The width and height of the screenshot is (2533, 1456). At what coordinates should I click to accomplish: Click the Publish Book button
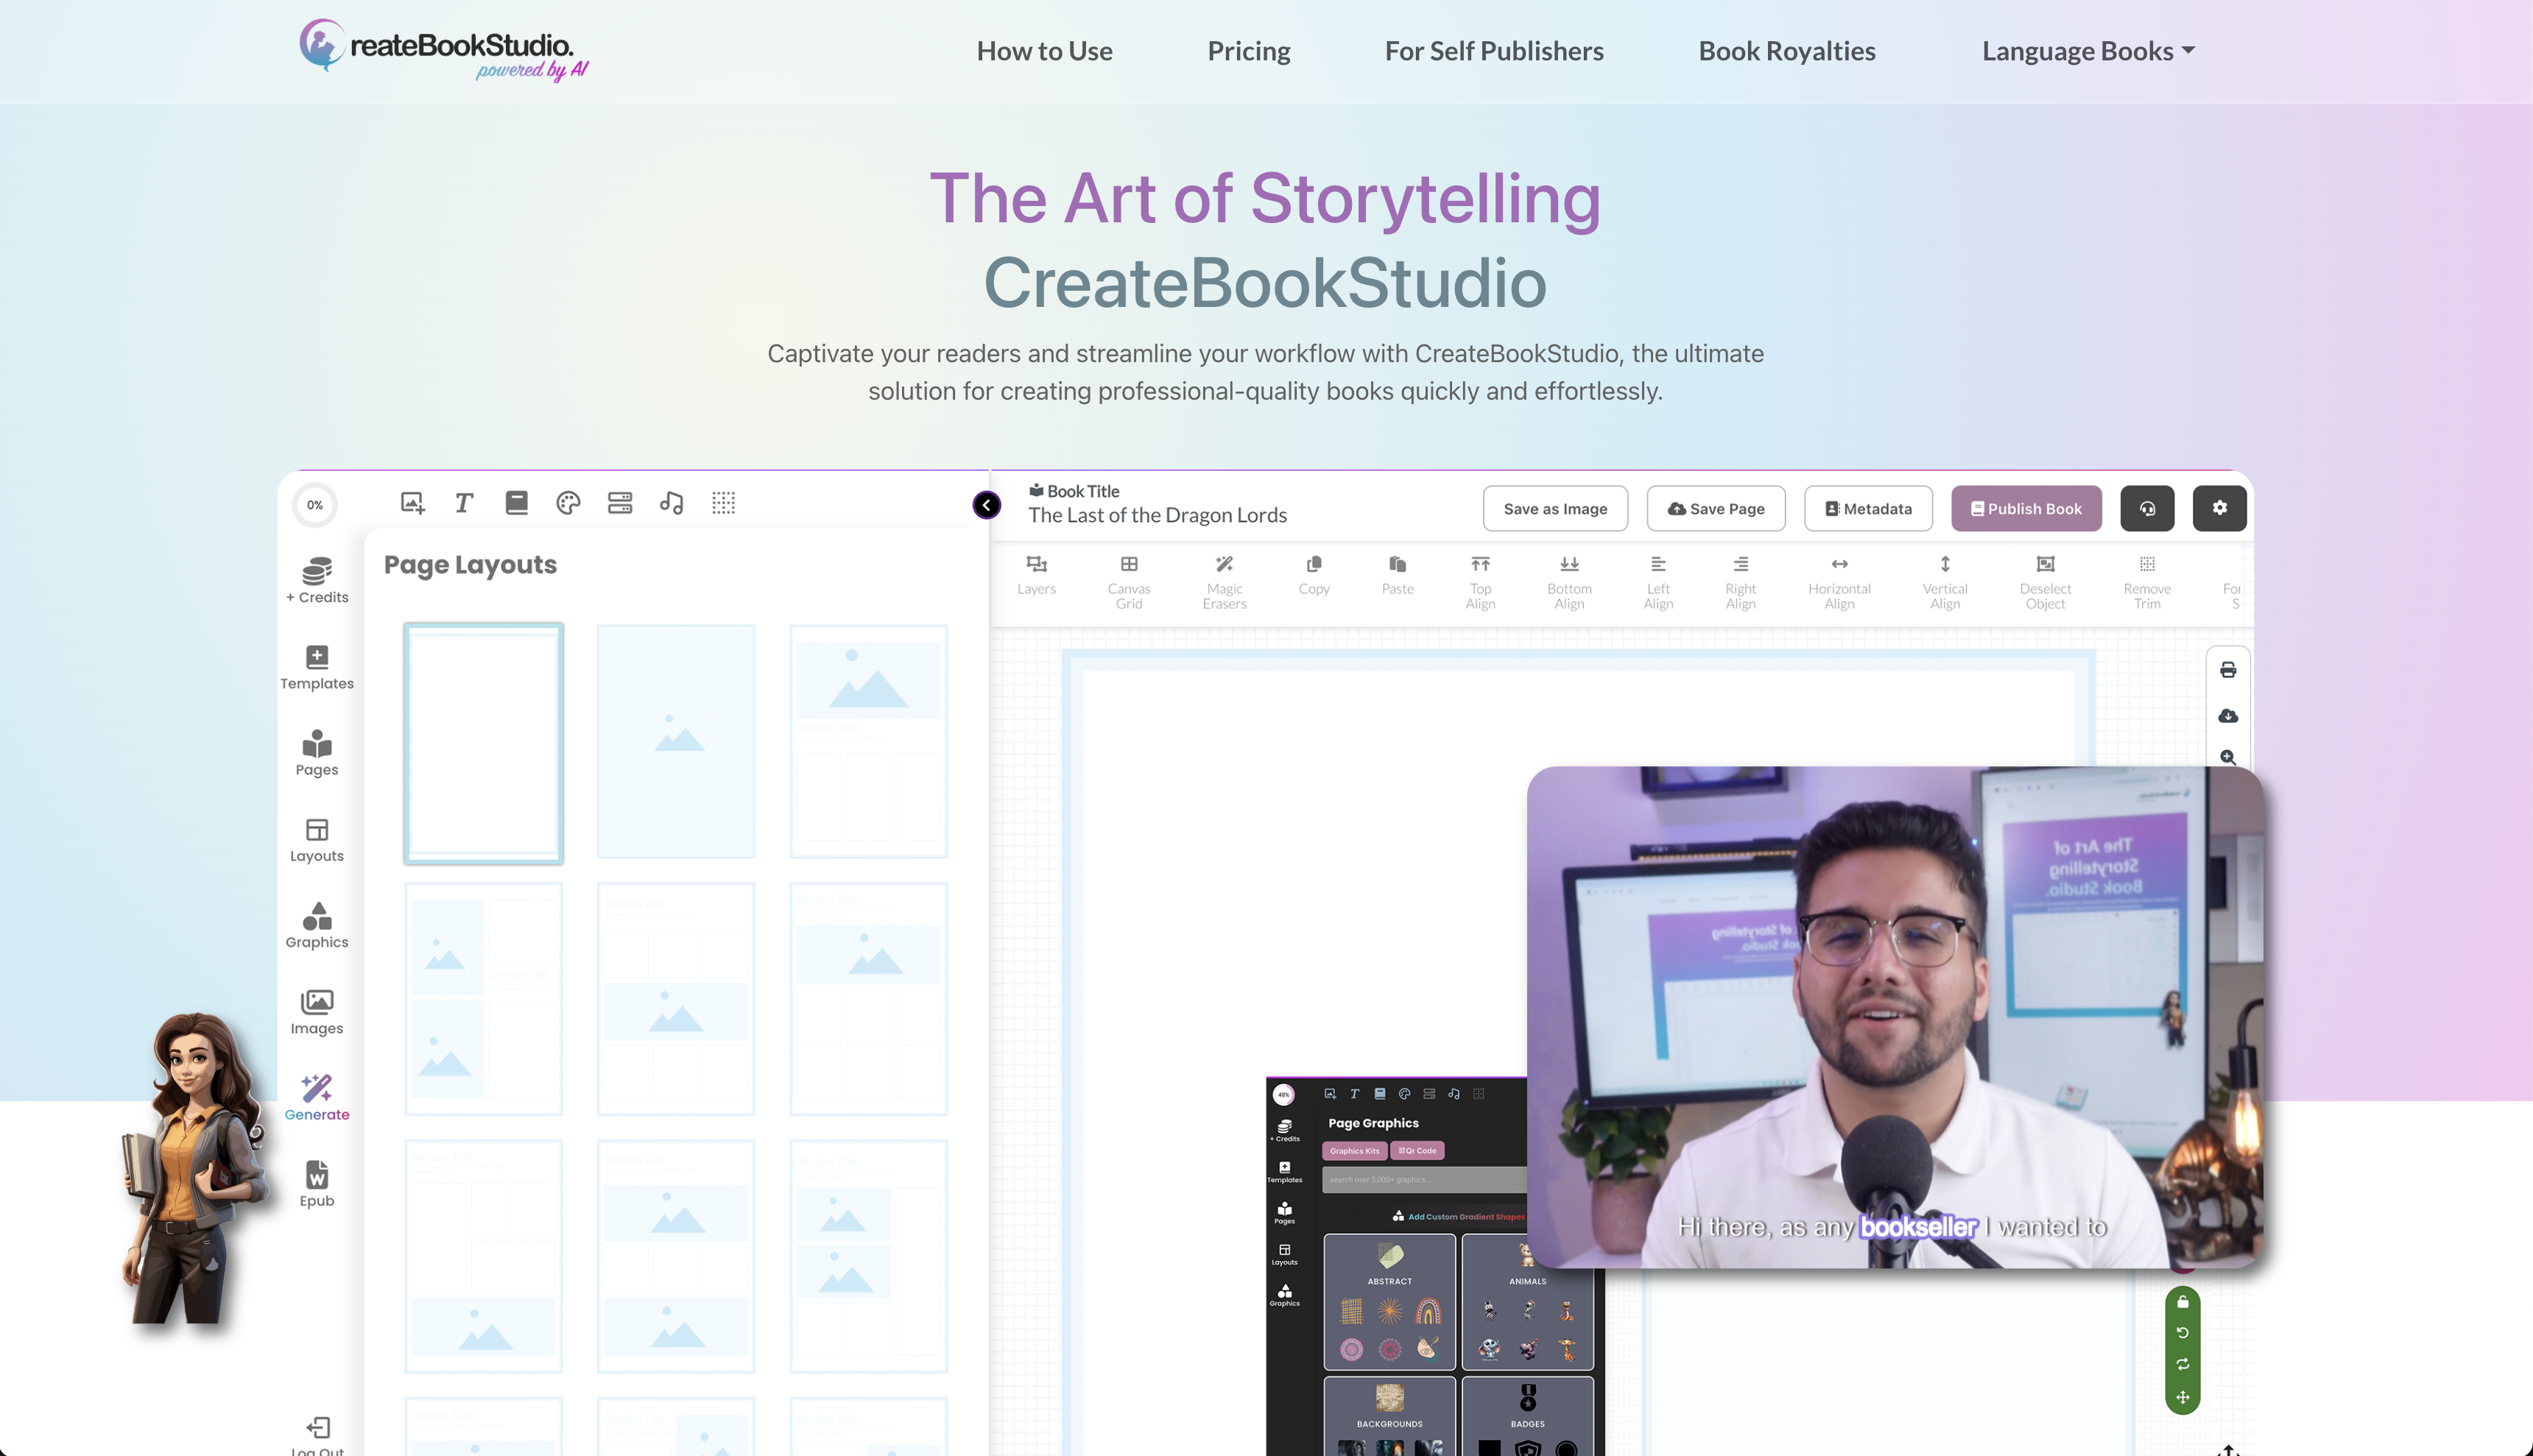[x=2026, y=508]
